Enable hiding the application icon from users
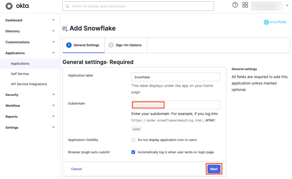This screenshot has height=179, width=292. (133, 140)
